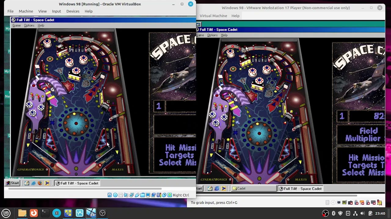Open the Files icon in the Ubuntu dock
The image size is (391, 219).
pyautogui.click(x=22, y=213)
